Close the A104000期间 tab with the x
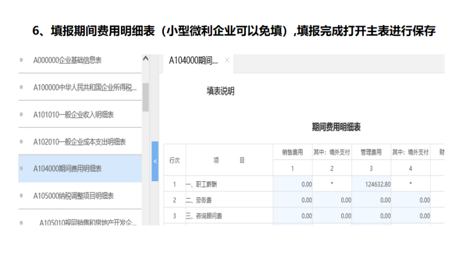The height and width of the screenshot is (260, 463). 227,60
